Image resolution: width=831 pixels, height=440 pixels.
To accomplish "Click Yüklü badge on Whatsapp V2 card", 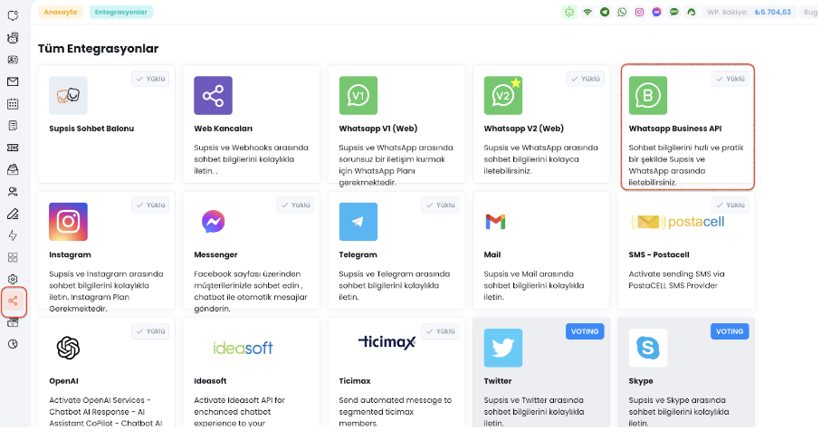I will 585,79.
